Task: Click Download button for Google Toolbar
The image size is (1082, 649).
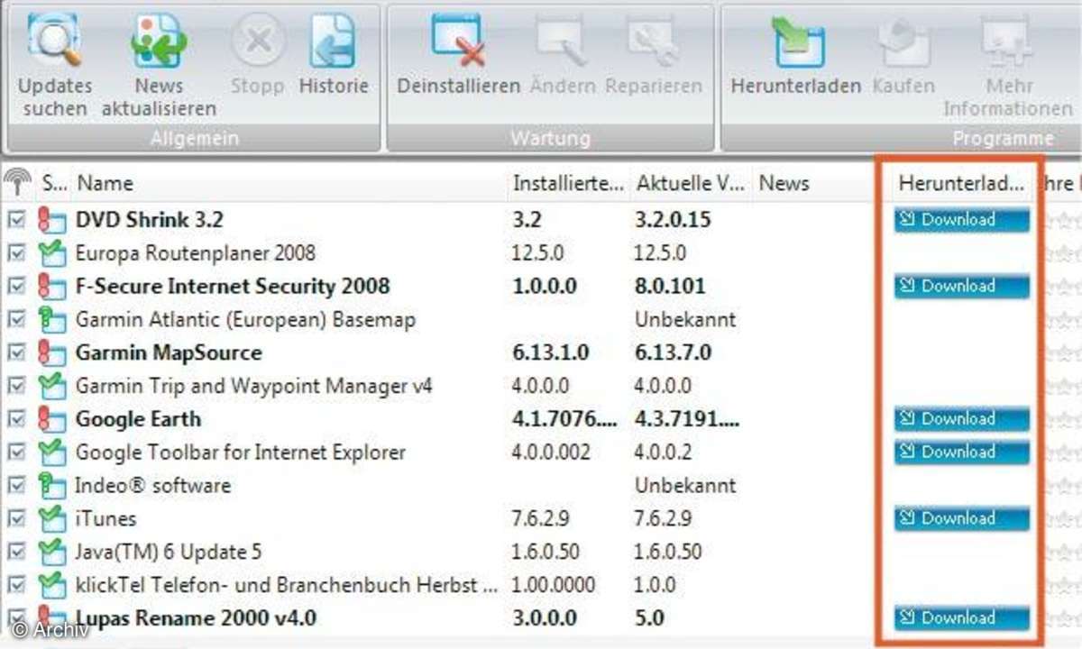Action: (x=961, y=452)
